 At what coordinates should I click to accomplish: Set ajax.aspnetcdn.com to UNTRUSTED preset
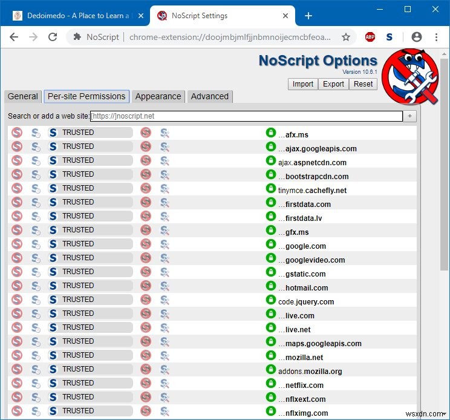coord(146,160)
